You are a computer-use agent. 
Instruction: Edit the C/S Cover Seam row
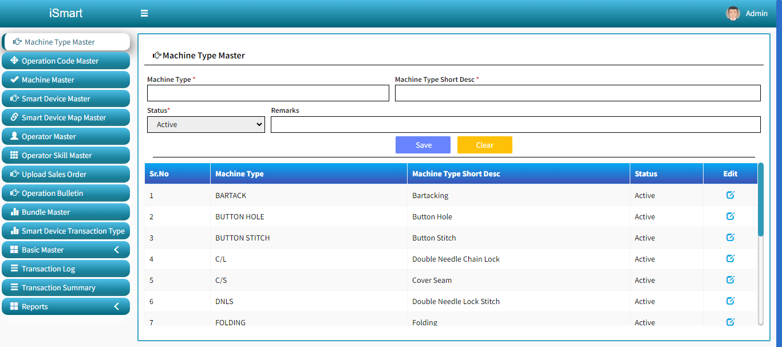[730, 280]
